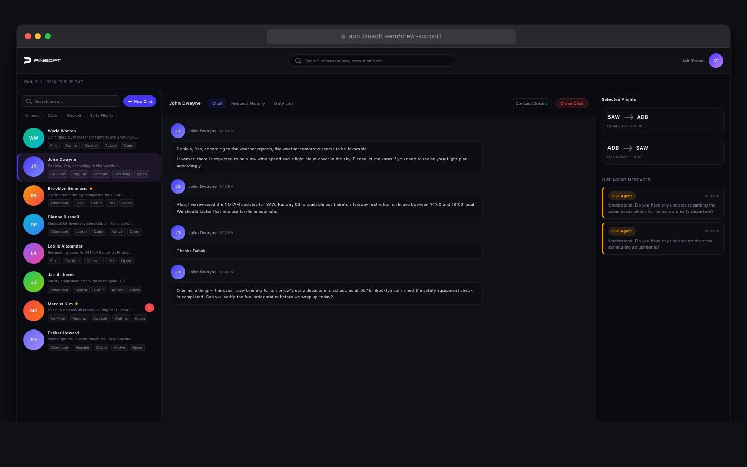Open the Duty List tab
The height and width of the screenshot is (467, 747).
click(x=284, y=103)
